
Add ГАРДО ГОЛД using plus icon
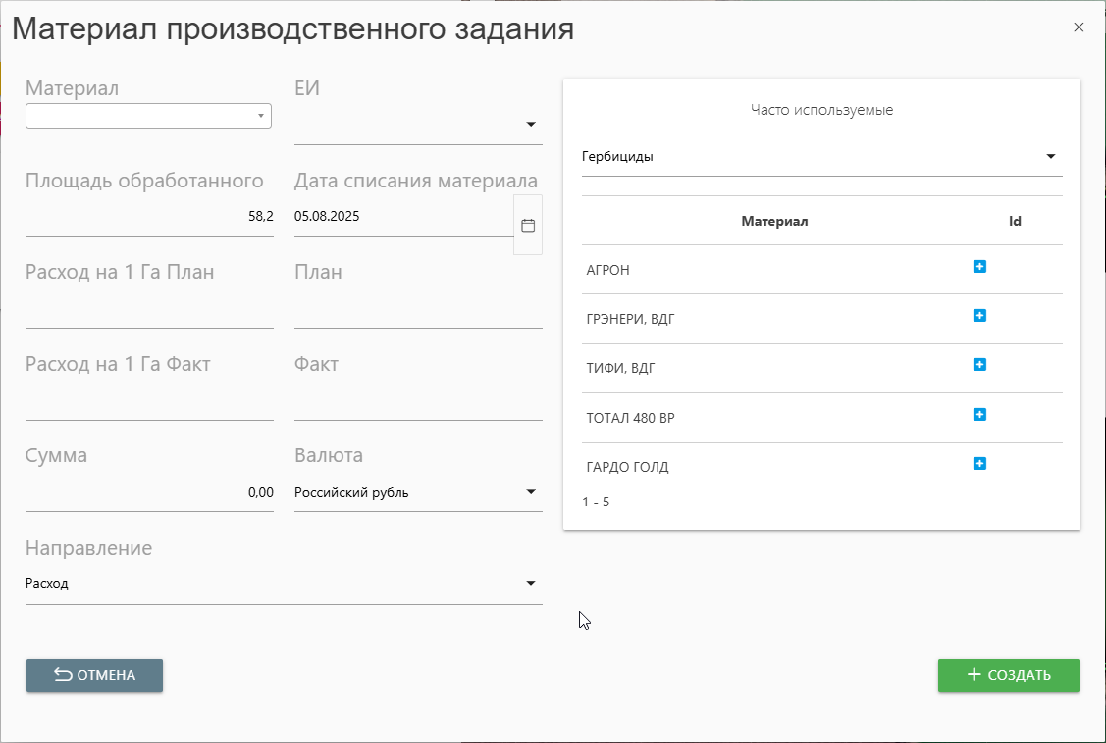pyautogui.click(x=979, y=464)
